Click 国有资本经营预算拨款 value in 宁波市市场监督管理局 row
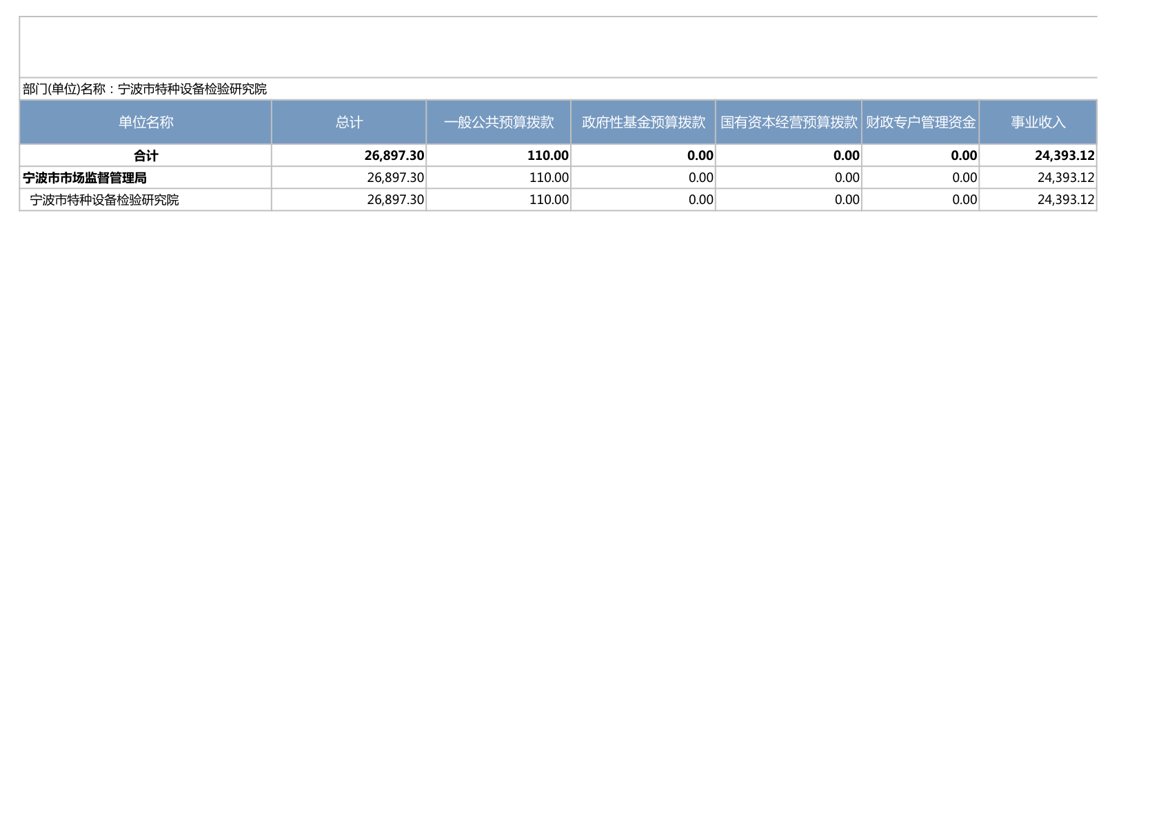This screenshot has height=821, width=1161. (x=847, y=178)
